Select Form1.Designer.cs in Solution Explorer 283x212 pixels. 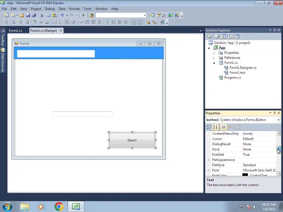[243, 68]
